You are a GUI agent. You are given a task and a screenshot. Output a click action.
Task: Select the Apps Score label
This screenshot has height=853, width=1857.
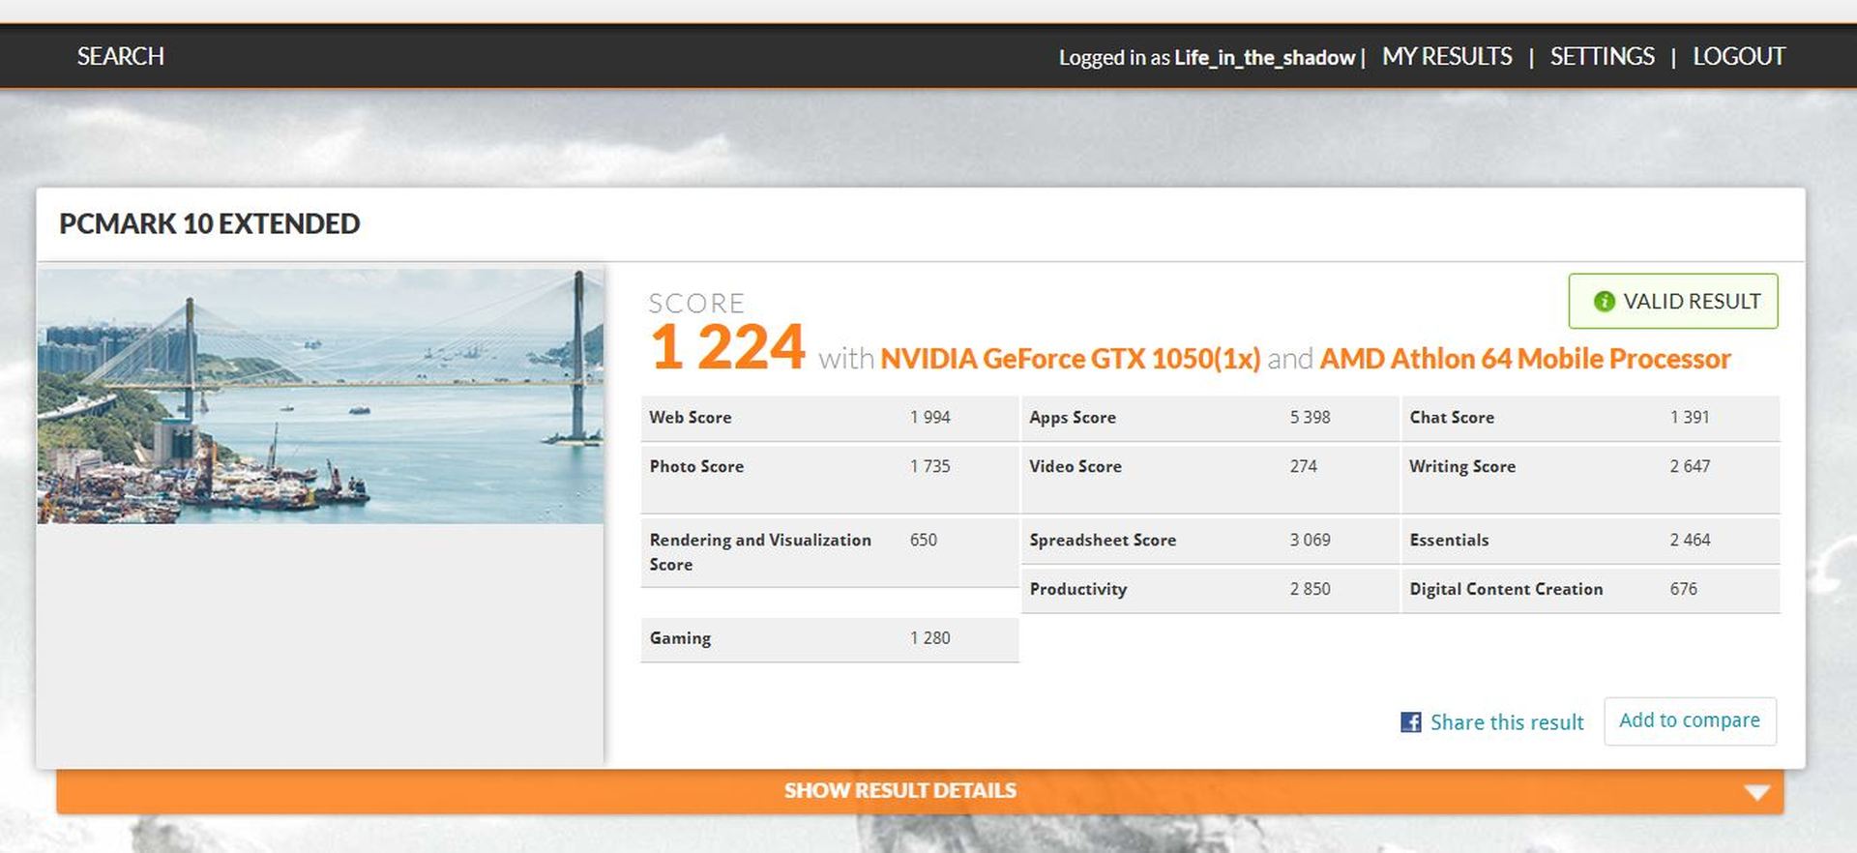click(x=1073, y=418)
